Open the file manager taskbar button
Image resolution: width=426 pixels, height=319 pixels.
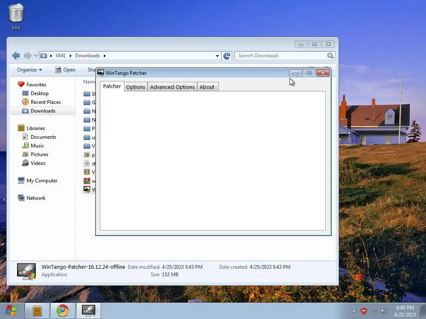[37, 311]
